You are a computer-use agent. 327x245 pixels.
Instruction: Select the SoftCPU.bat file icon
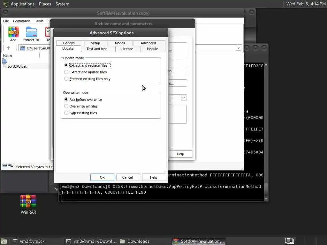pyautogui.click(x=4, y=66)
